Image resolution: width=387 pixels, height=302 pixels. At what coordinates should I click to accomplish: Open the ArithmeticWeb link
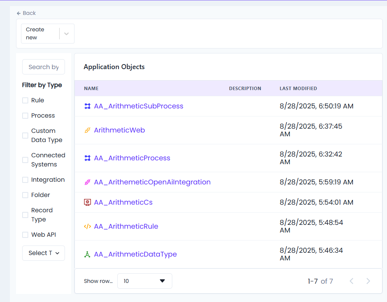[120, 130]
